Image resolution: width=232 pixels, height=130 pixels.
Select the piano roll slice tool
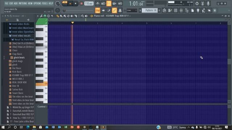click(75, 16)
